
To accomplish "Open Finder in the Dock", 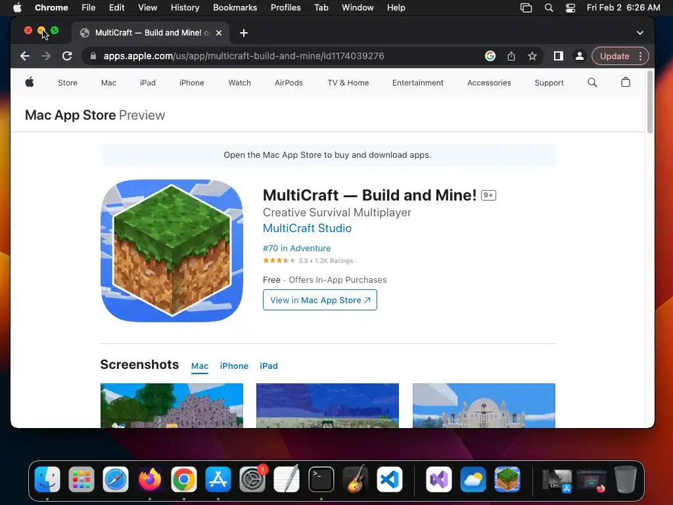I will click(47, 479).
